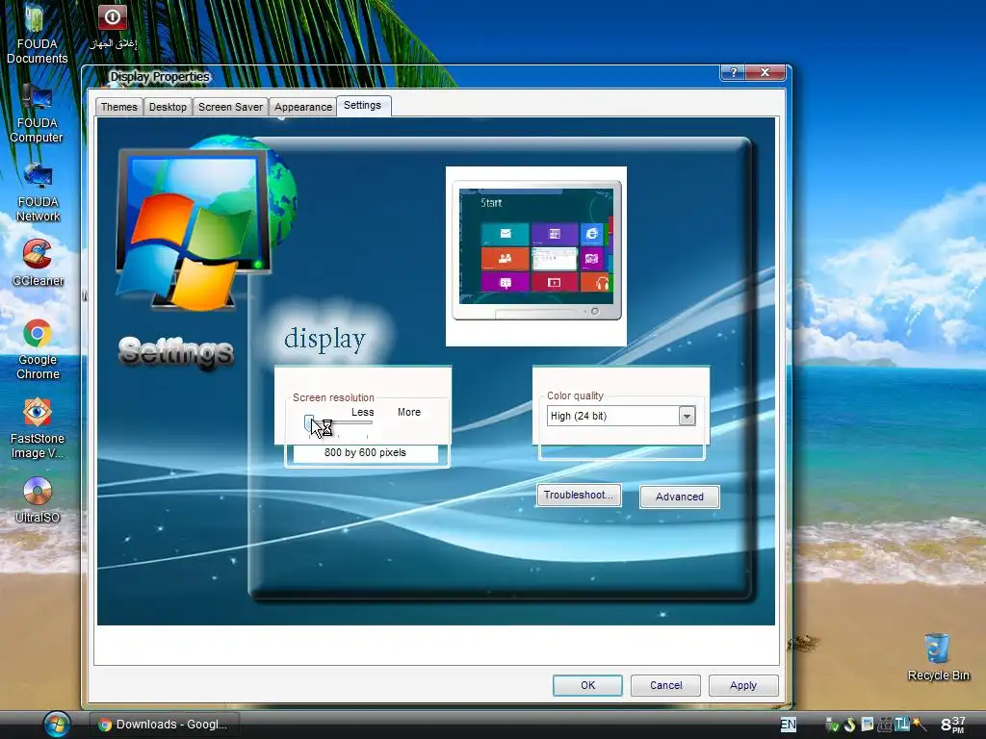Screen dimensions: 986x739
Task: Click the 'More' resolution label
Action: (x=408, y=412)
